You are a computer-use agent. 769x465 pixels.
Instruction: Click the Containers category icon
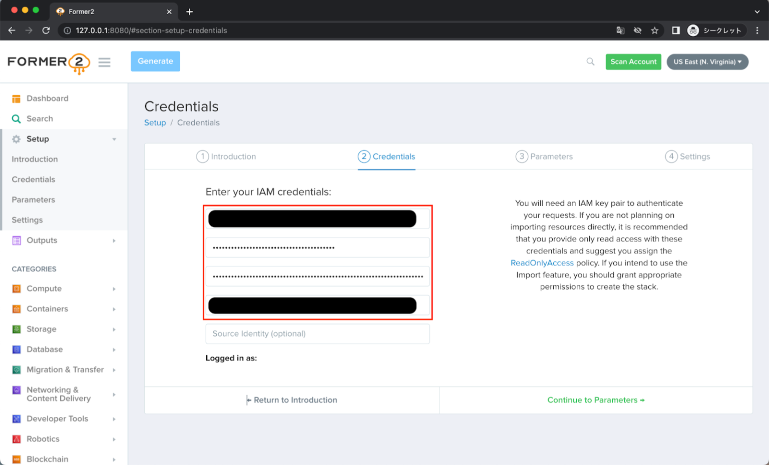(x=16, y=308)
